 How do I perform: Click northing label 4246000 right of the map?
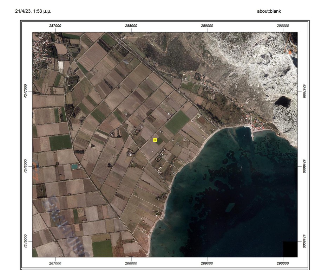click(x=304, y=166)
